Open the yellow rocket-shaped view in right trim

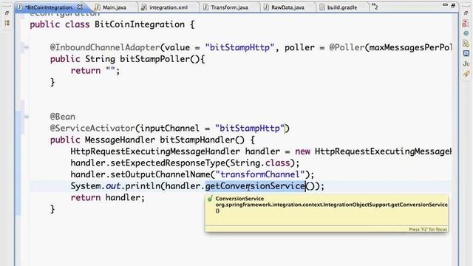click(466, 74)
